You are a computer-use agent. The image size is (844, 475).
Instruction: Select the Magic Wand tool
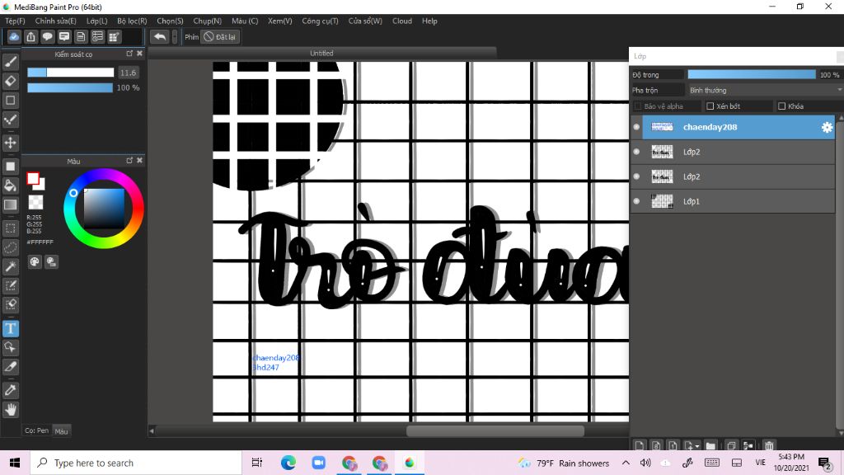tap(10, 266)
